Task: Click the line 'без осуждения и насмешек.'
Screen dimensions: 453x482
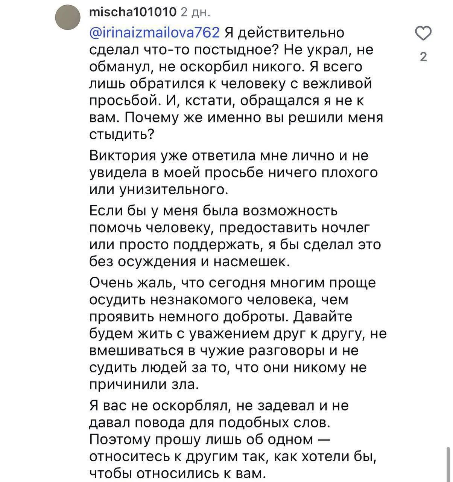Action: click(190, 262)
